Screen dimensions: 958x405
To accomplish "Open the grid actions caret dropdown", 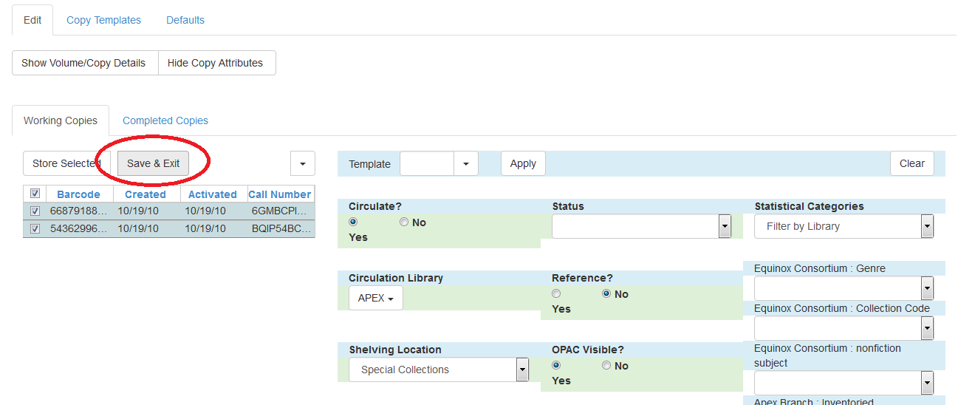I will [303, 163].
